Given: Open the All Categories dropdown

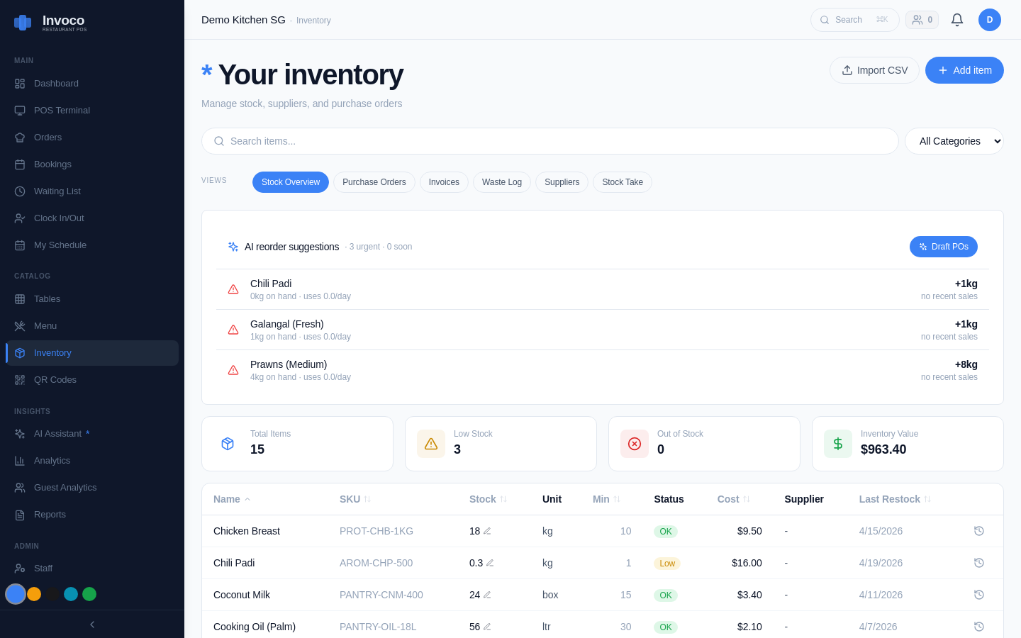Looking at the screenshot, I should click(954, 141).
